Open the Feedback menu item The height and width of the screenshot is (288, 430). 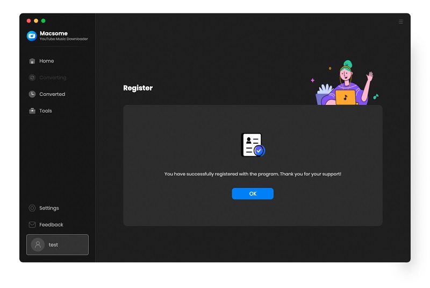click(51, 225)
